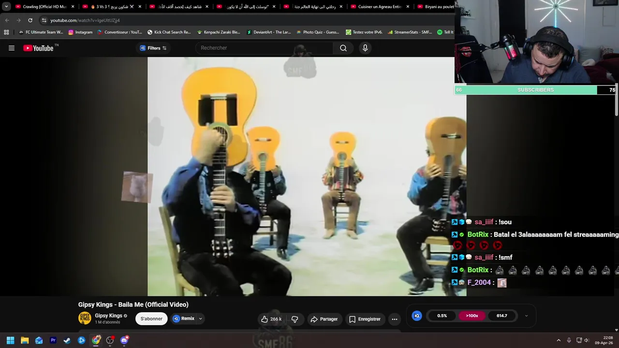Click the browser forward arrow
This screenshot has width=619, height=348.
[18, 20]
